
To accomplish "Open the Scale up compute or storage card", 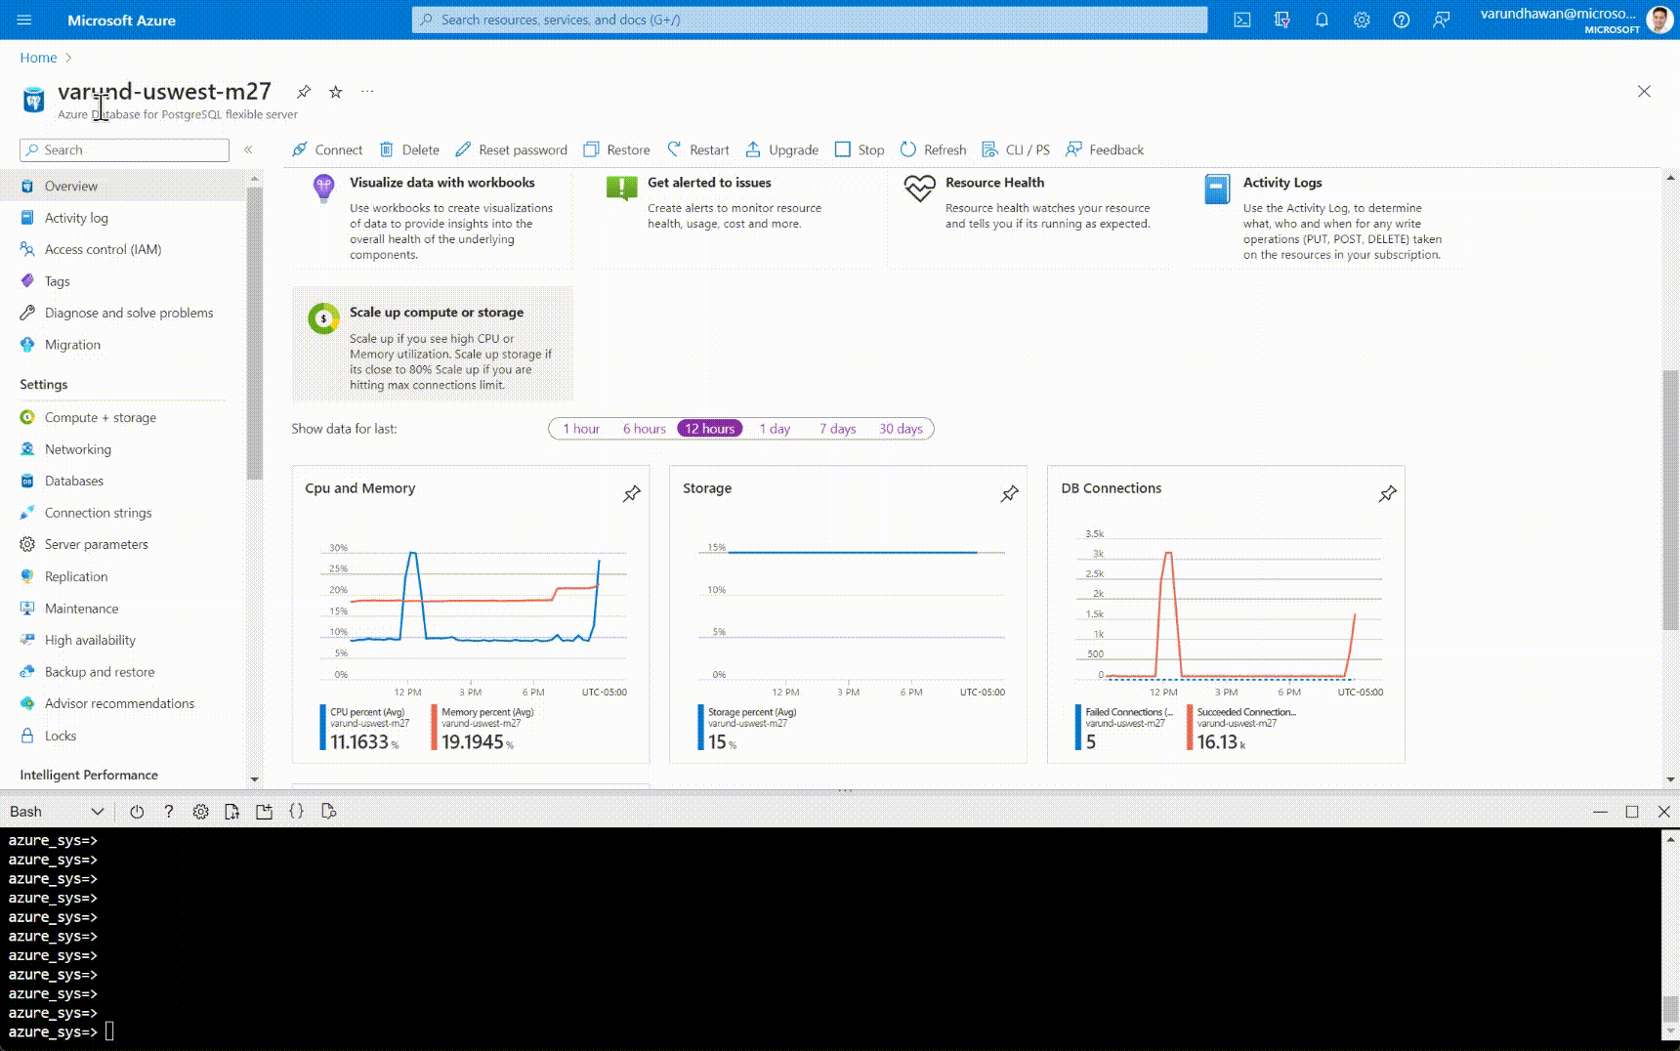I will click(433, 344).
